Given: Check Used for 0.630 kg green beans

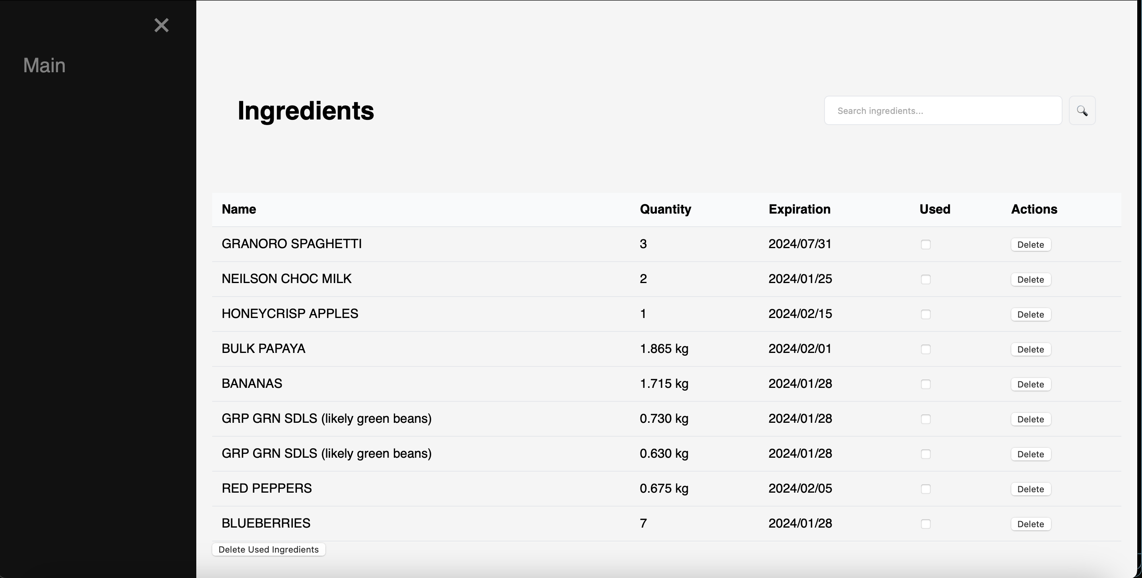Looking at the screenshot, I should pos(925,454).
